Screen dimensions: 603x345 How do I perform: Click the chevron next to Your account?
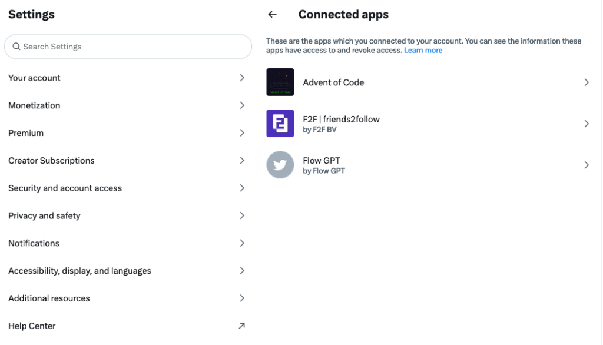pyautogui.click(x=241, y=78)
